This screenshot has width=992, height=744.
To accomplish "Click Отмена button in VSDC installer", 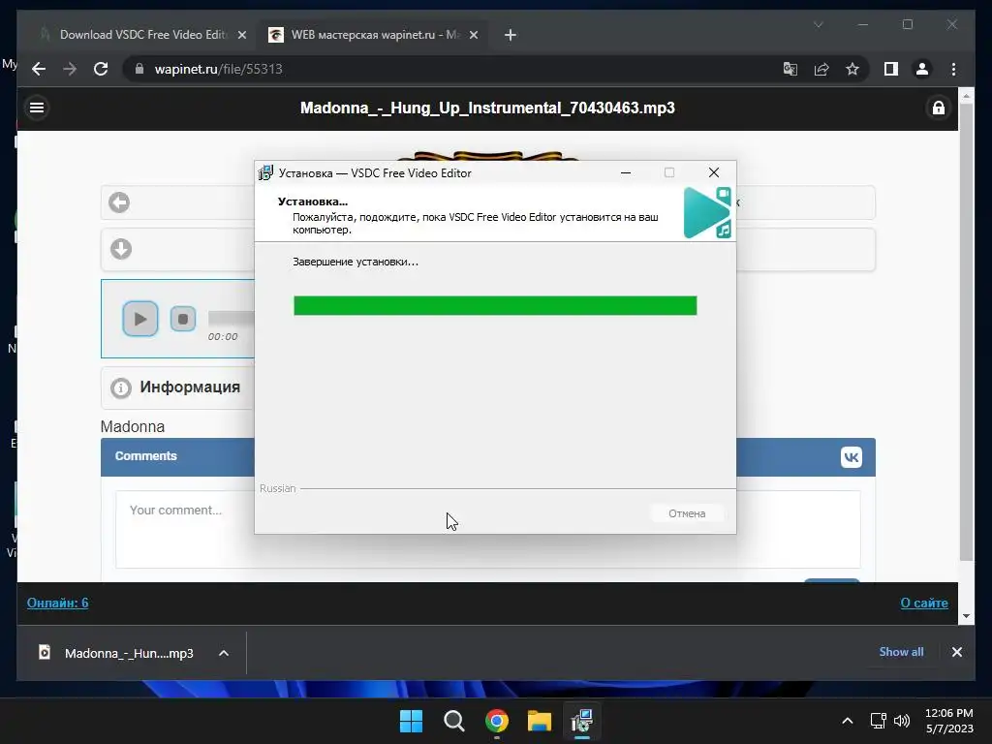I will 687,513.
